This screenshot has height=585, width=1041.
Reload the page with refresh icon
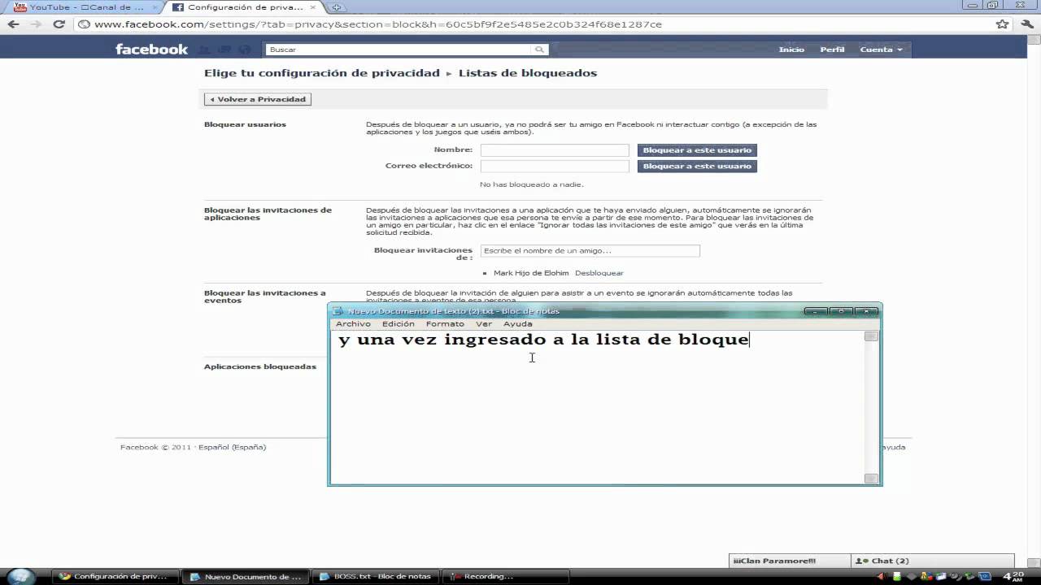[x=59, y=24]
